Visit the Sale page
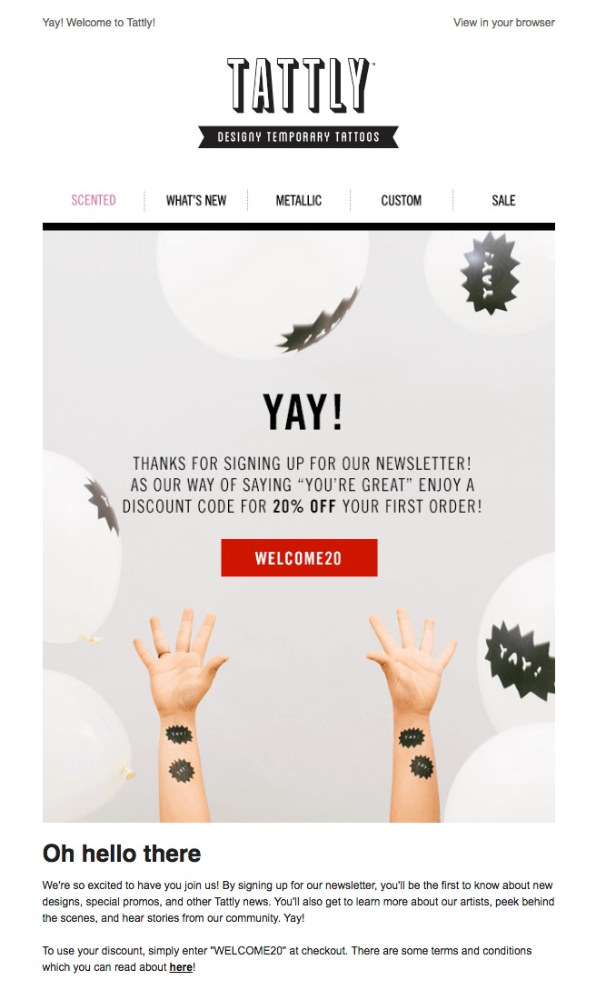This screenshot has width=606, height=990. coord(503,200)
